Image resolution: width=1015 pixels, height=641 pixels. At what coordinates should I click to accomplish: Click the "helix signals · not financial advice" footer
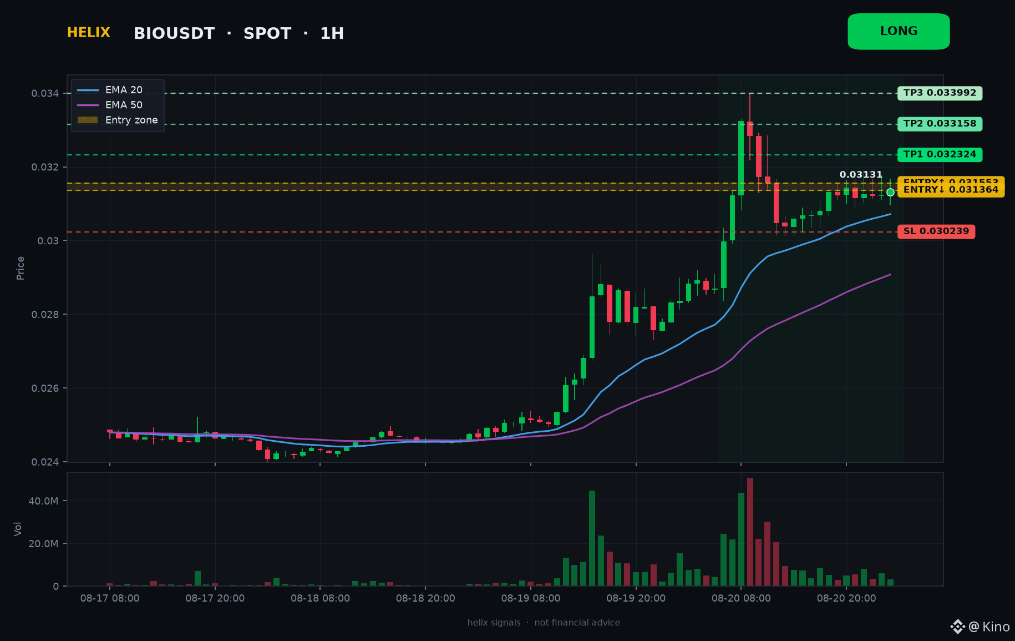(544, 623)
